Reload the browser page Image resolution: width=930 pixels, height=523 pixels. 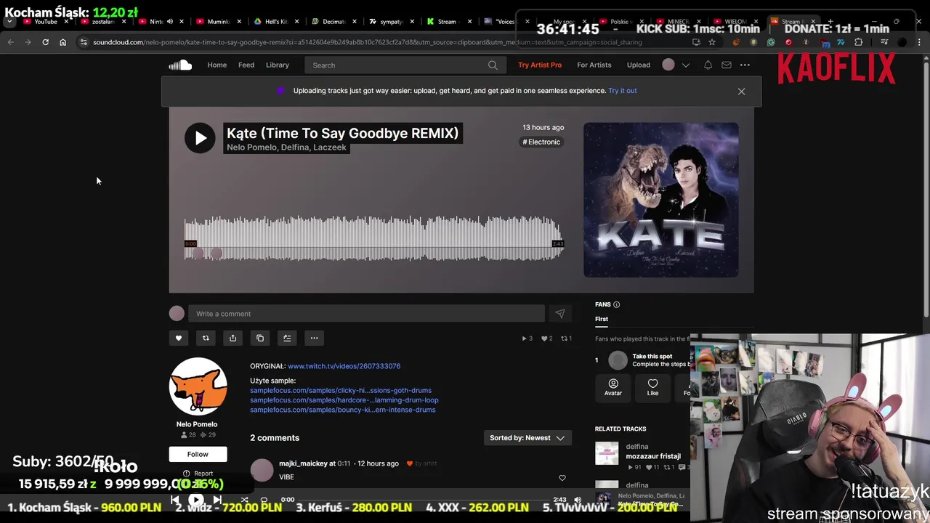pyautogui.click(x=45, y=42)
